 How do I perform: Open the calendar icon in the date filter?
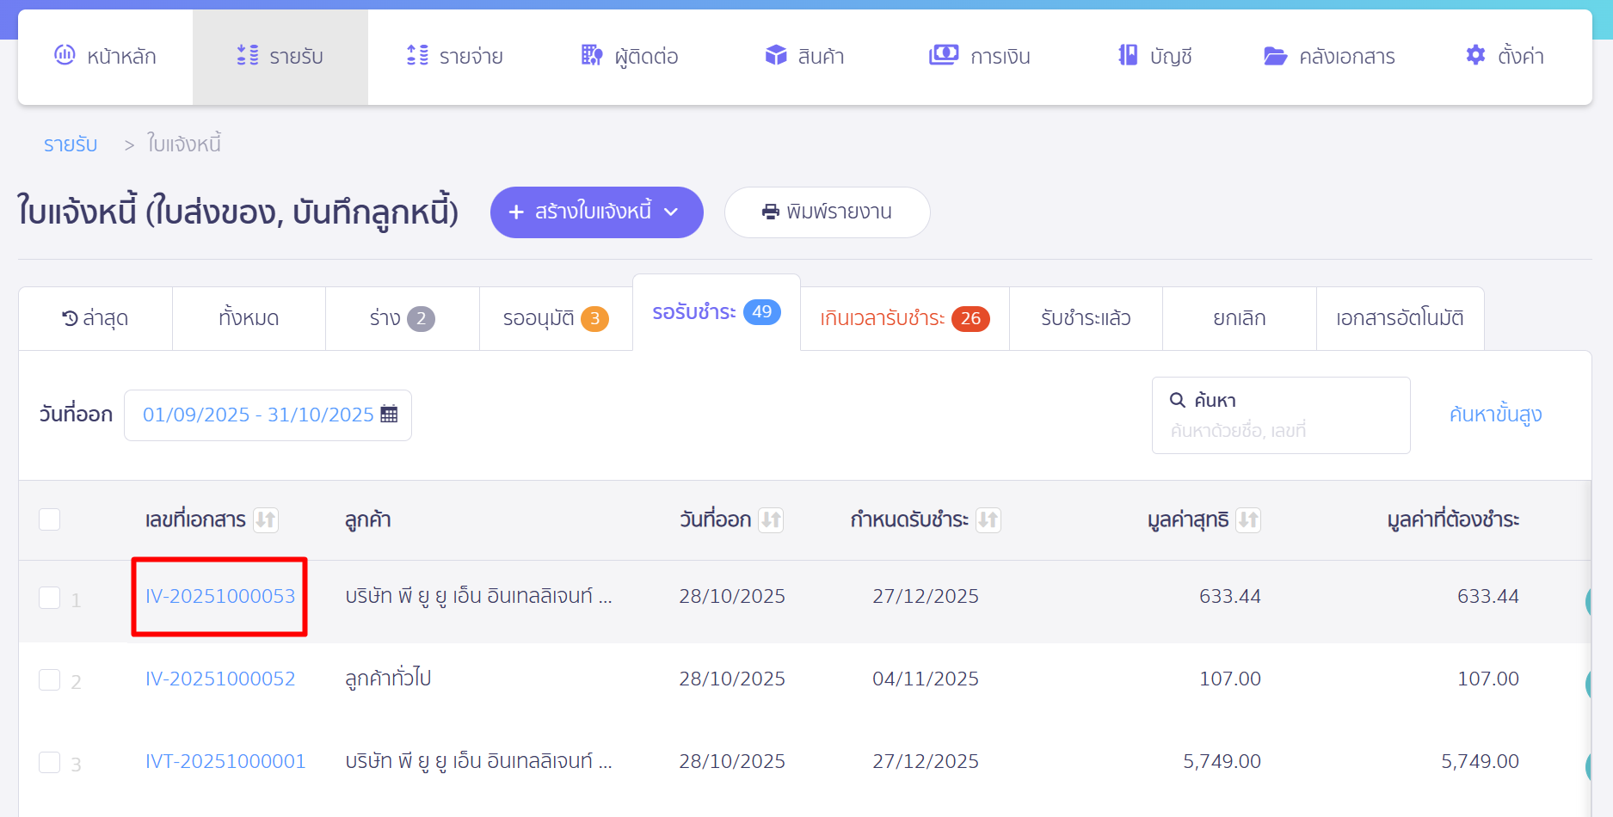(x=389, y=415)
